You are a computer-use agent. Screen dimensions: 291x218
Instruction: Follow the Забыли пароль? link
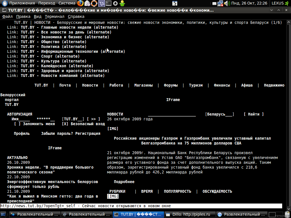tap(57, 133)
